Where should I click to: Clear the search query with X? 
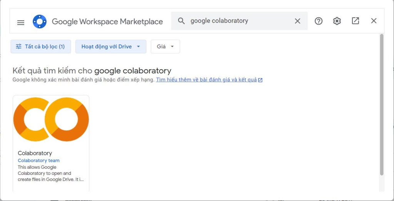297,21
